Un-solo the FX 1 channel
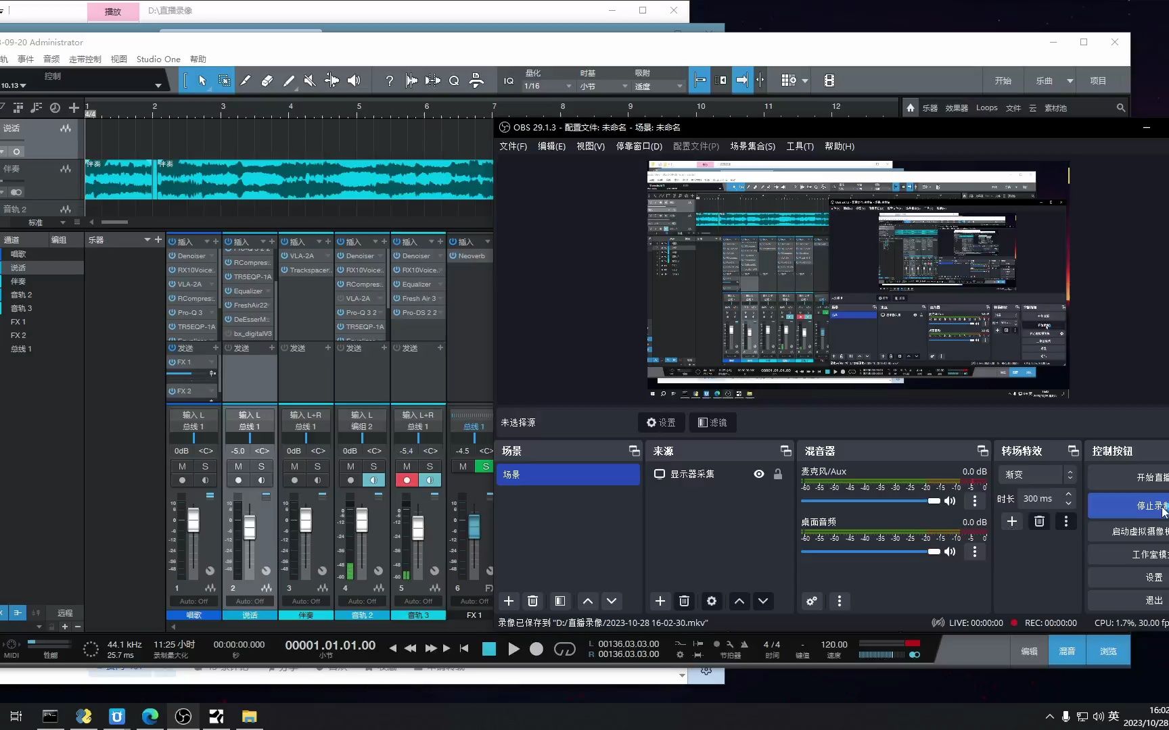This screenshot has height=730, width=1169. pos(485,466)
